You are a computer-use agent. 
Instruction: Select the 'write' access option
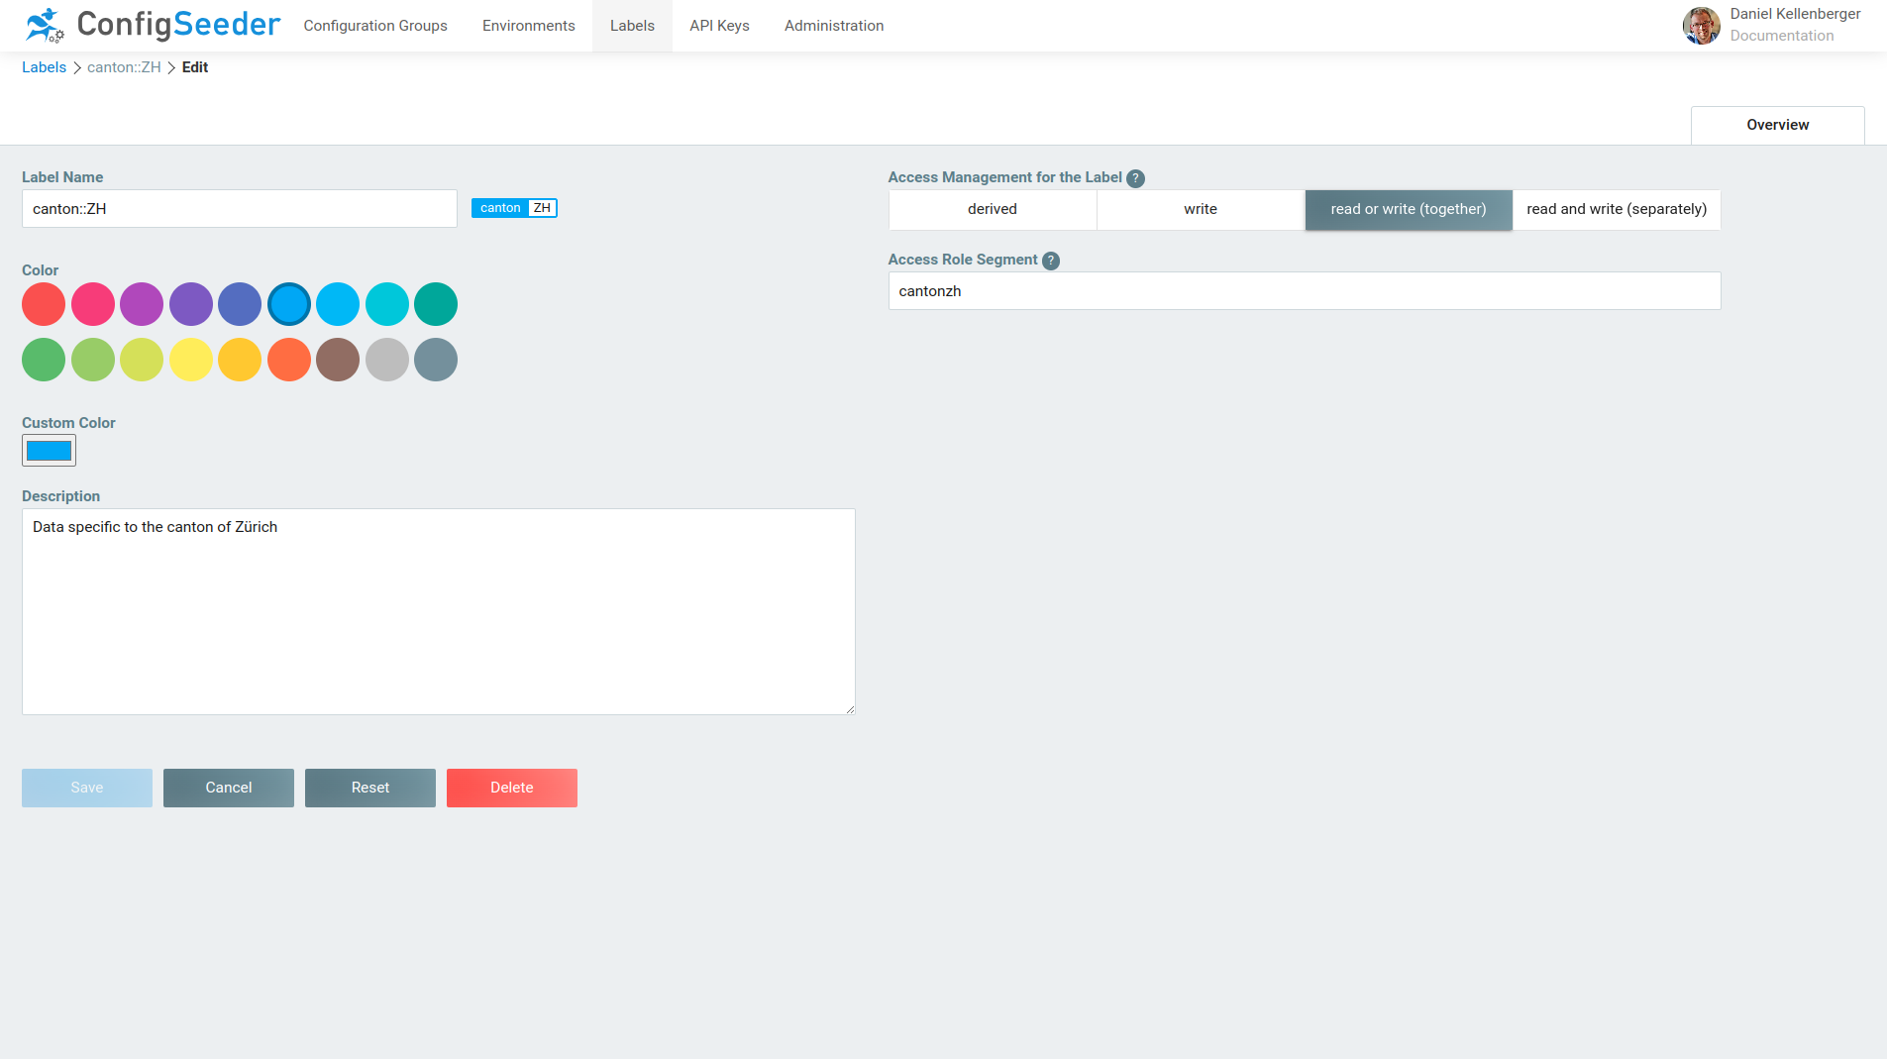click(1201, 209)
